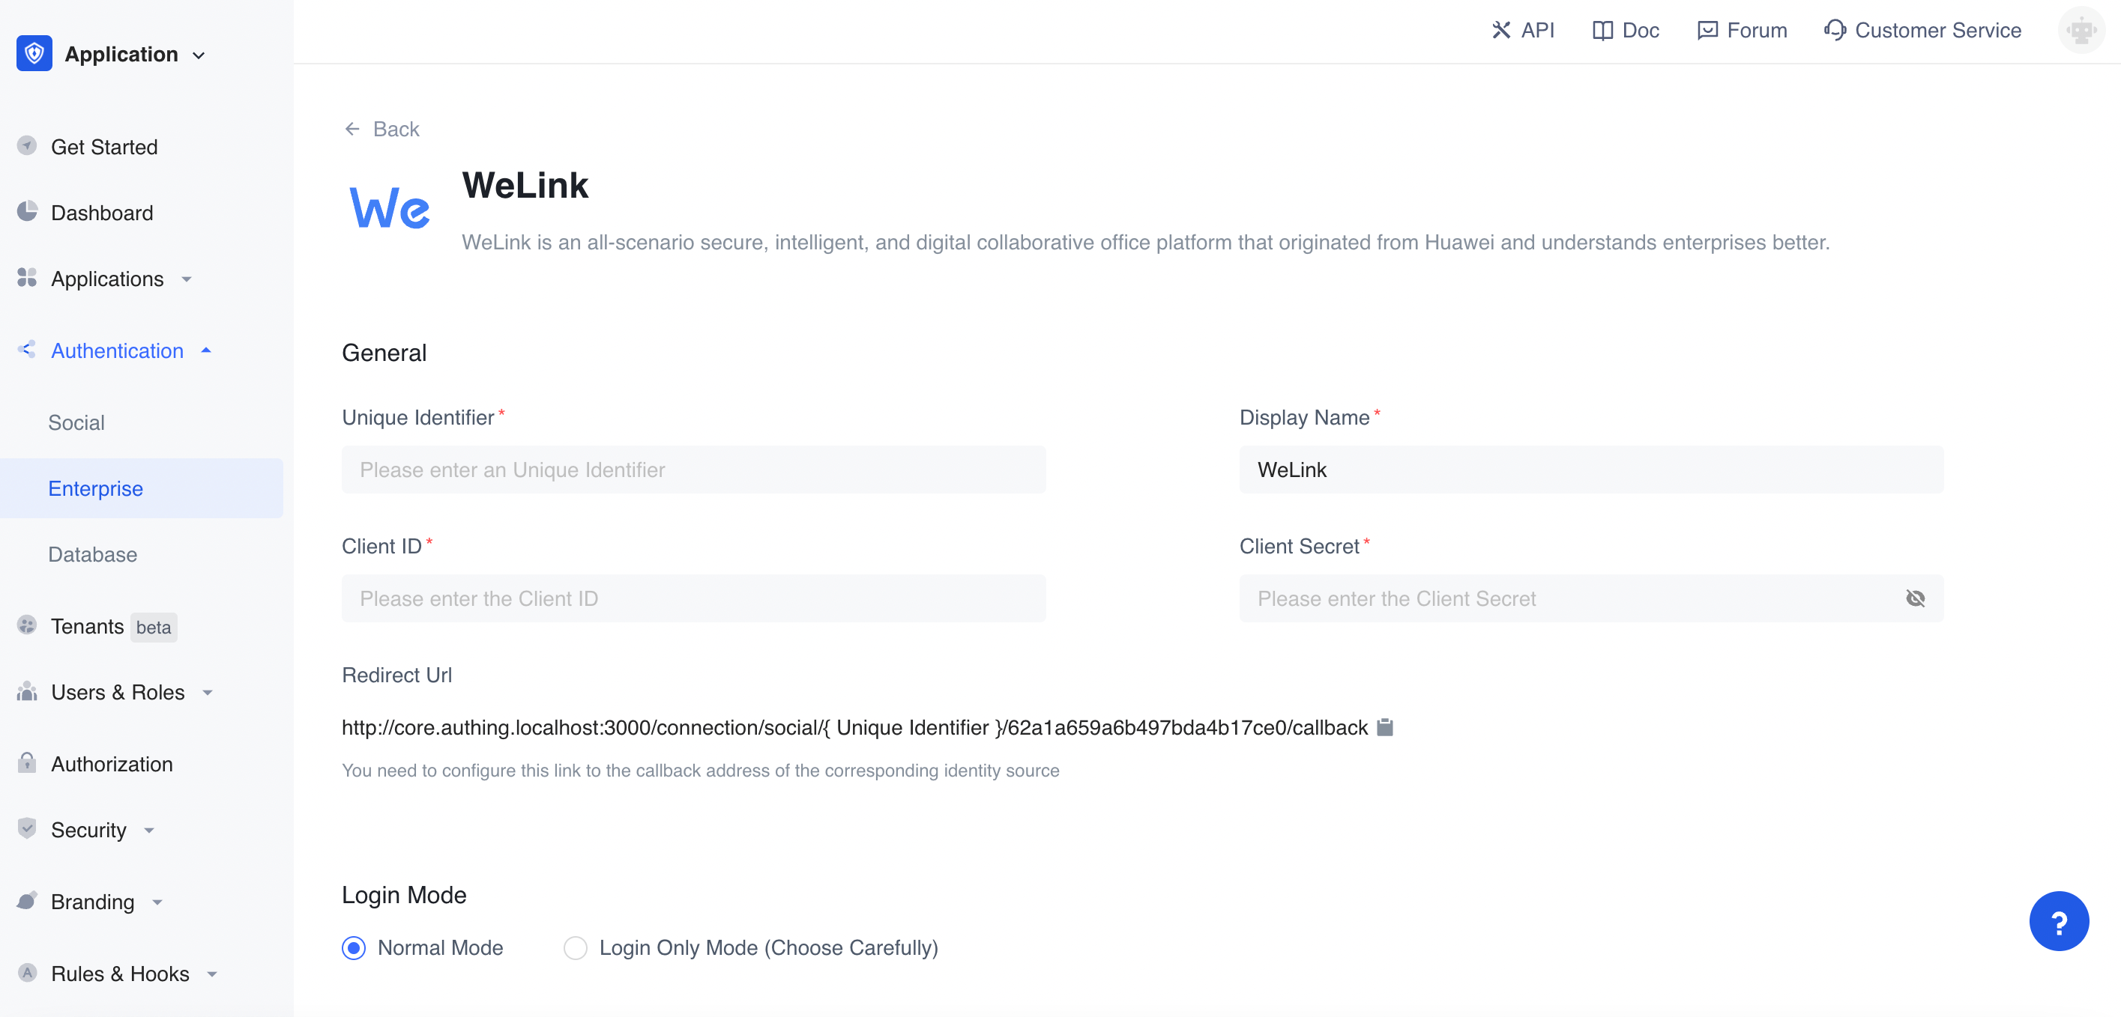Viewport: 2121px width, 1017px height.
Task: Go back using the Back link
Action: click(382, 129)
